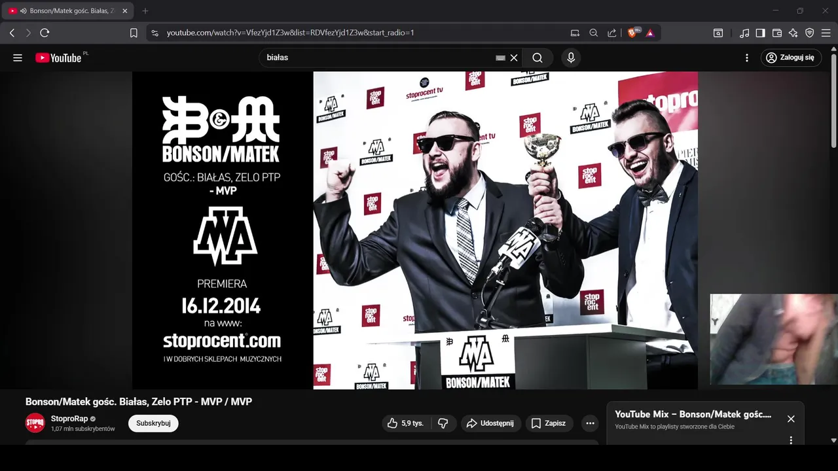Open on-screen keyboard icon in search box
Screen dimensions: 838x471
pyautogui.click(x=500, y=58)
